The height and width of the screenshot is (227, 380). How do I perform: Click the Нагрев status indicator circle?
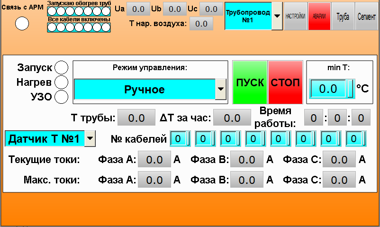[61, 82]
